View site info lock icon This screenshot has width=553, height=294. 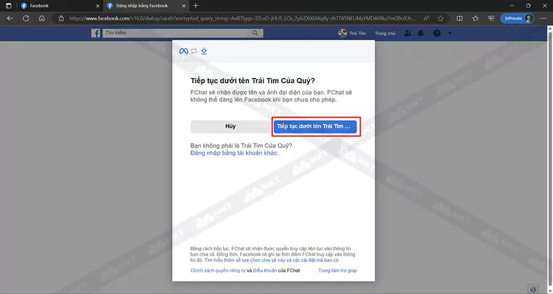61,18
